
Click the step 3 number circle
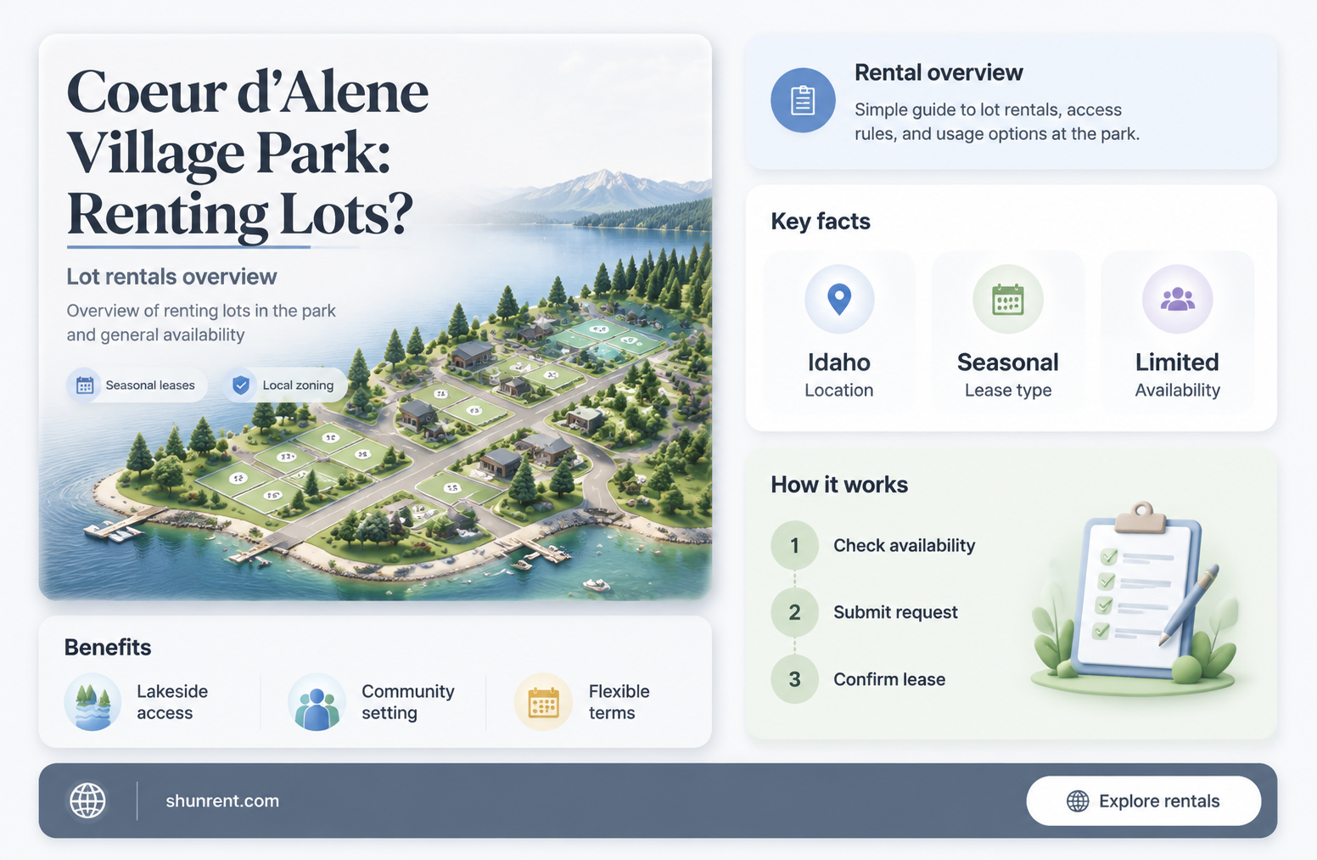tap(794, 679)
